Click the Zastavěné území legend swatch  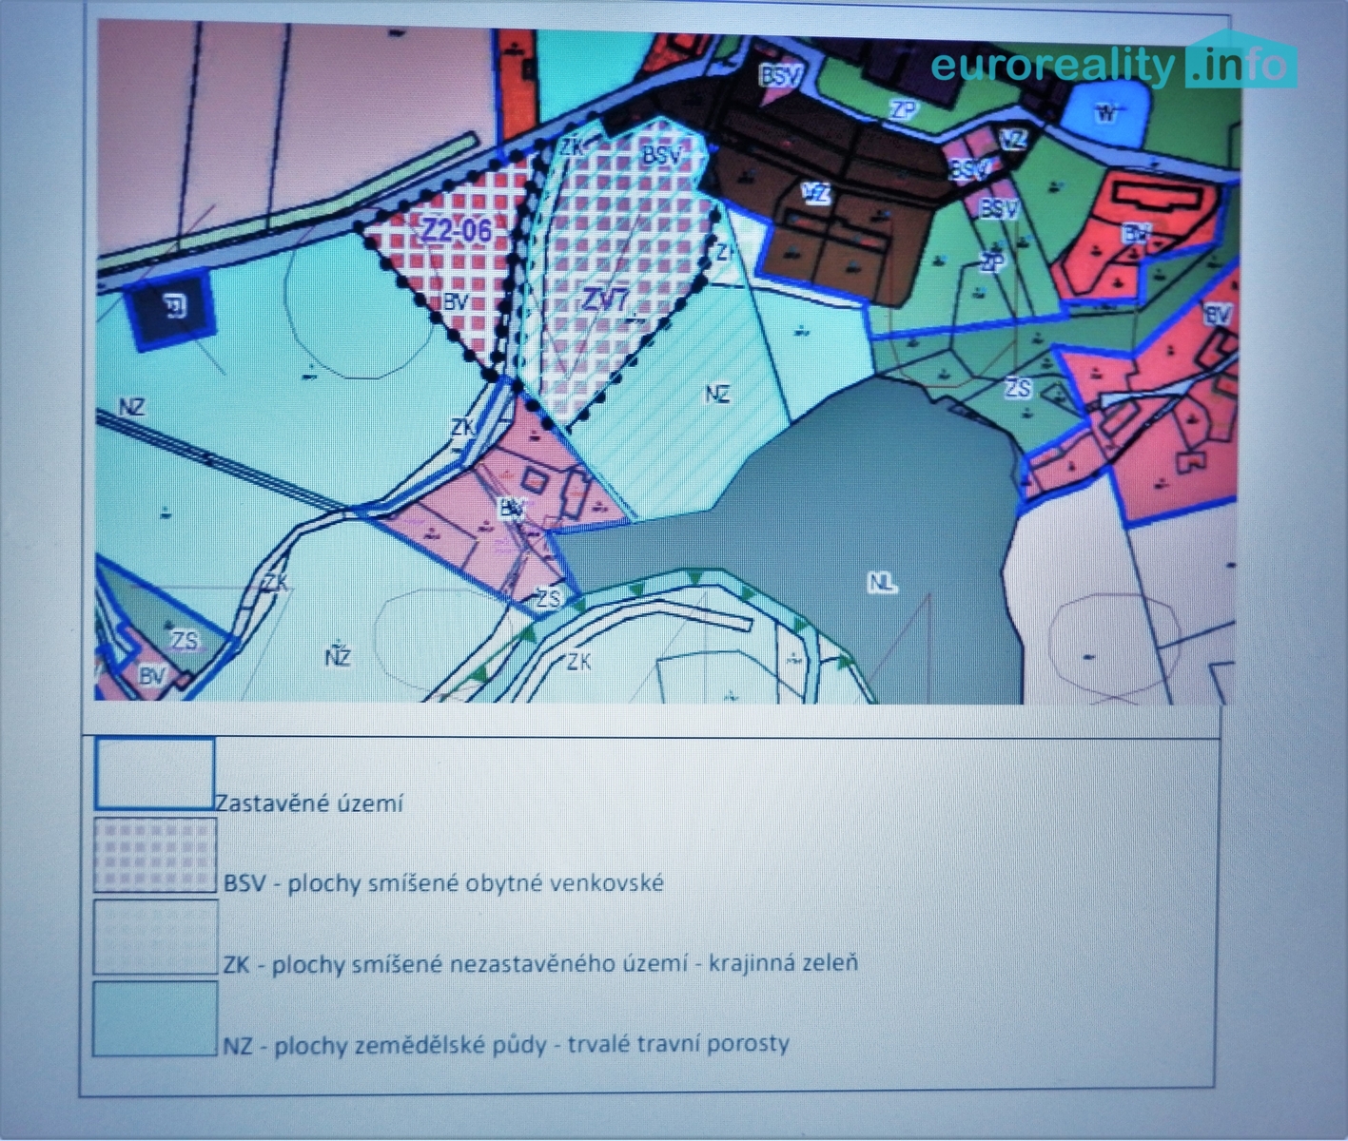154,773
